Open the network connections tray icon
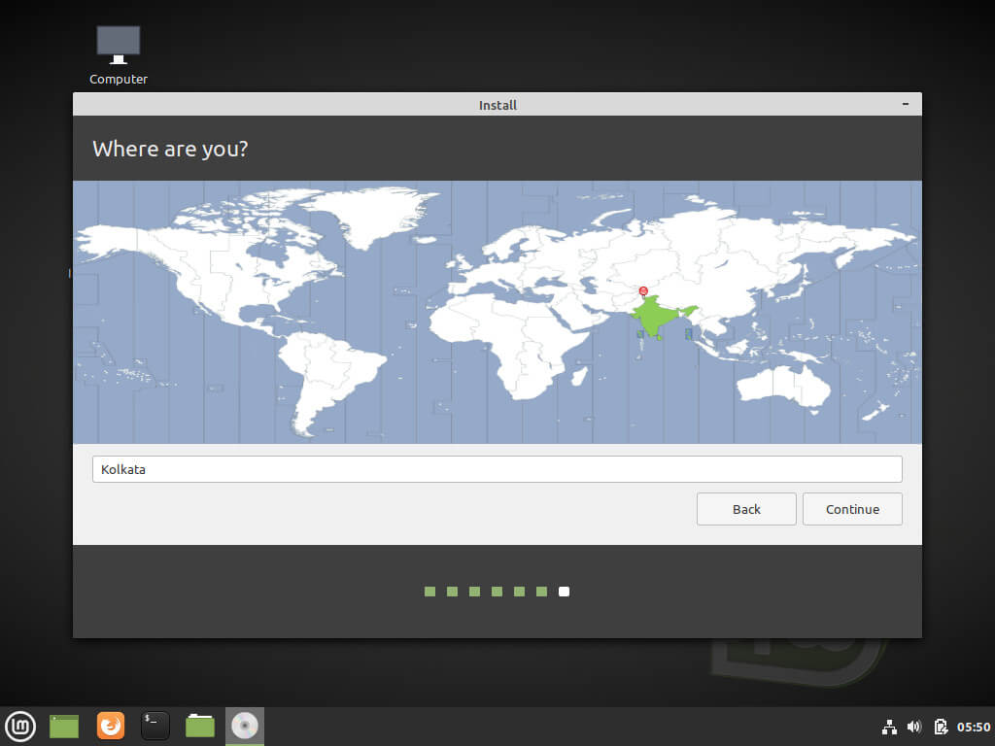 (x=889, y=727)
